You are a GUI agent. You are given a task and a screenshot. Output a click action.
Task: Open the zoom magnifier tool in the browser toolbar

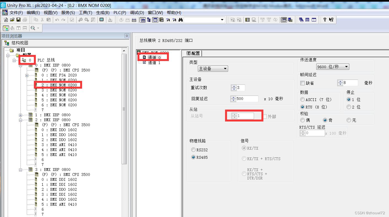click(33, 28)
